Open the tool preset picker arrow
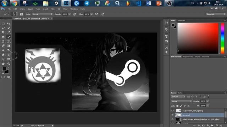The width and height of the screenshot is (227, 127). [x=9, y=14]
